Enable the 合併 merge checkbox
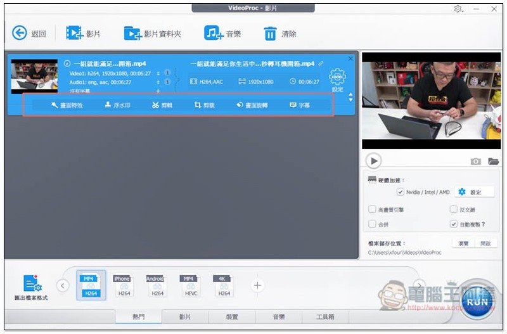Viewport: 507px width, 334px height. click(x=372, y=224)
